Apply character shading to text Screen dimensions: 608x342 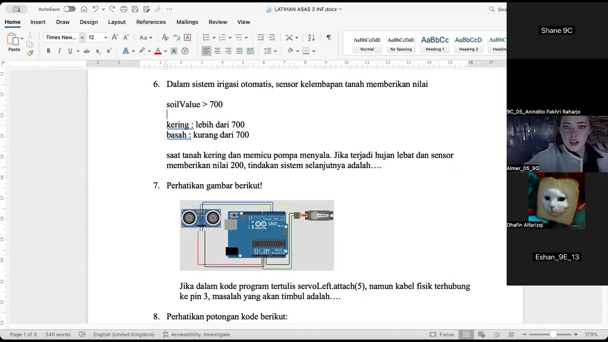coord(174,51)
